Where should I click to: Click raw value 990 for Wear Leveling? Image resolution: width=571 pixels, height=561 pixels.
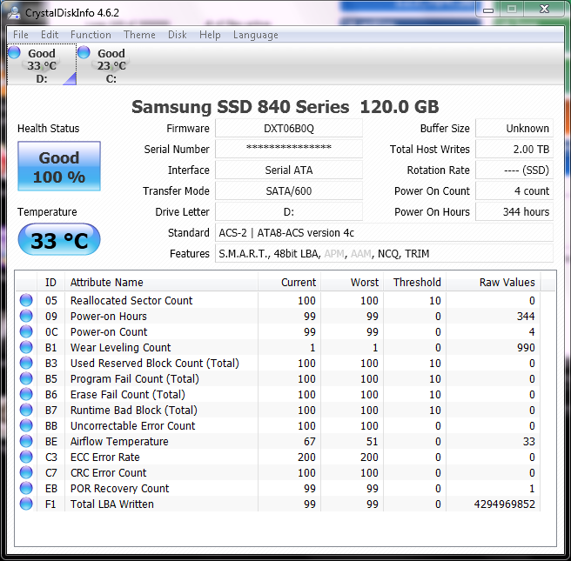tap(526, 347)
